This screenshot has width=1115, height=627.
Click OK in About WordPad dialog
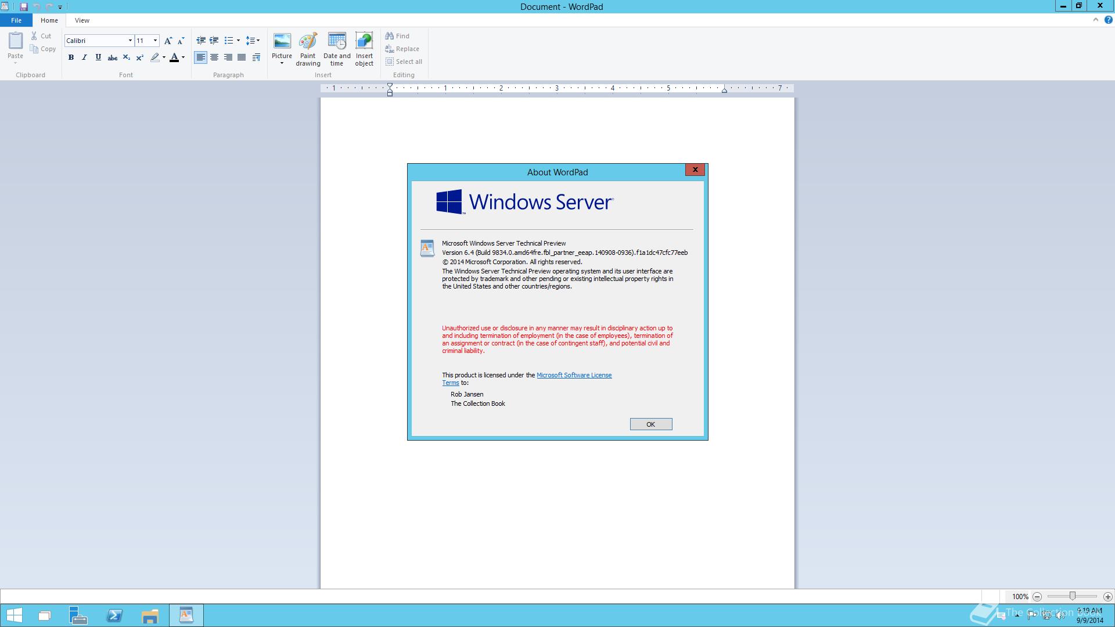(x=651, y=424)
